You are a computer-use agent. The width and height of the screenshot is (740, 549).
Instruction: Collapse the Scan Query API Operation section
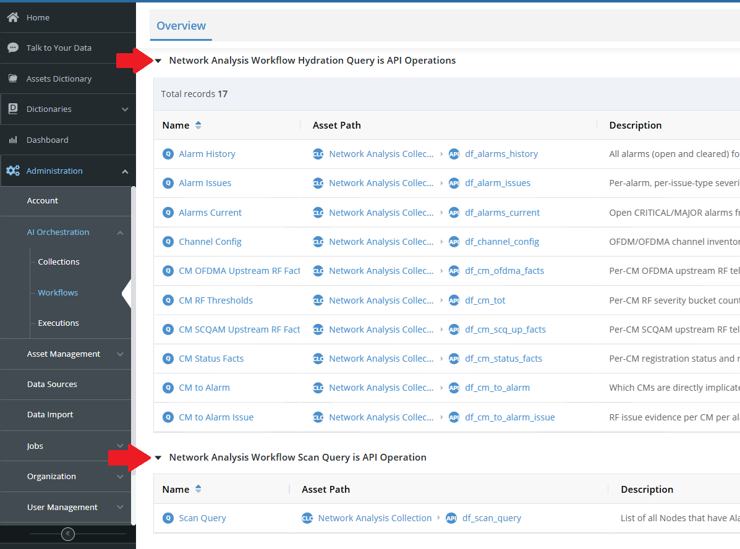(158, 457)
